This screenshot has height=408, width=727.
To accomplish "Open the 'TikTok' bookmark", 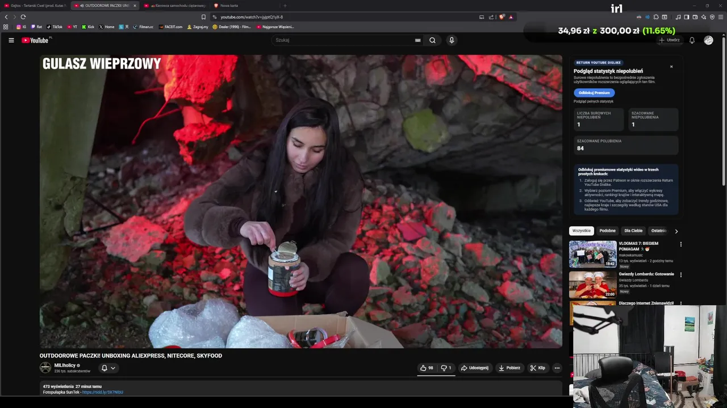I will pyautogui.click(x=55, y=27).
